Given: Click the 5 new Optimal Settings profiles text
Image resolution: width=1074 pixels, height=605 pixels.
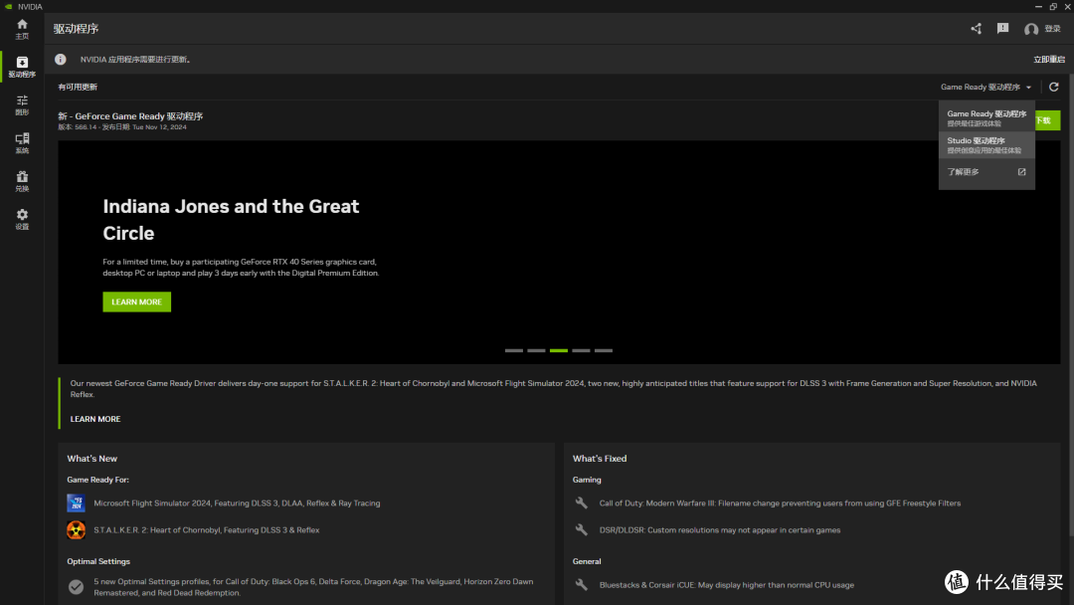Looking at the screenshot, I should 313,587.
